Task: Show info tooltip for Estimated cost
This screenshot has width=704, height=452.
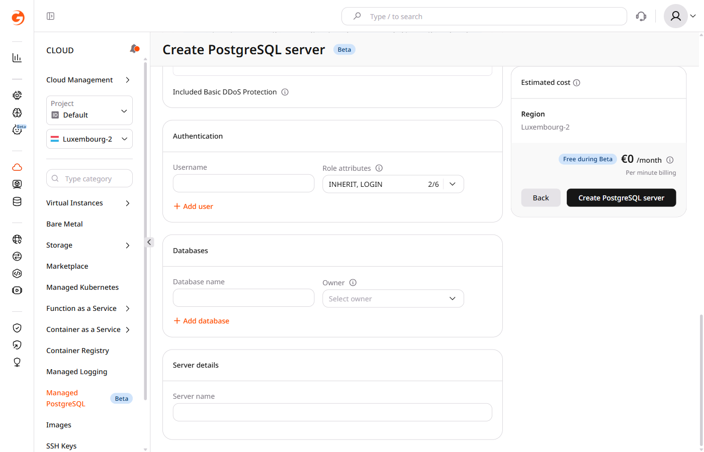Action: [577, 83]
